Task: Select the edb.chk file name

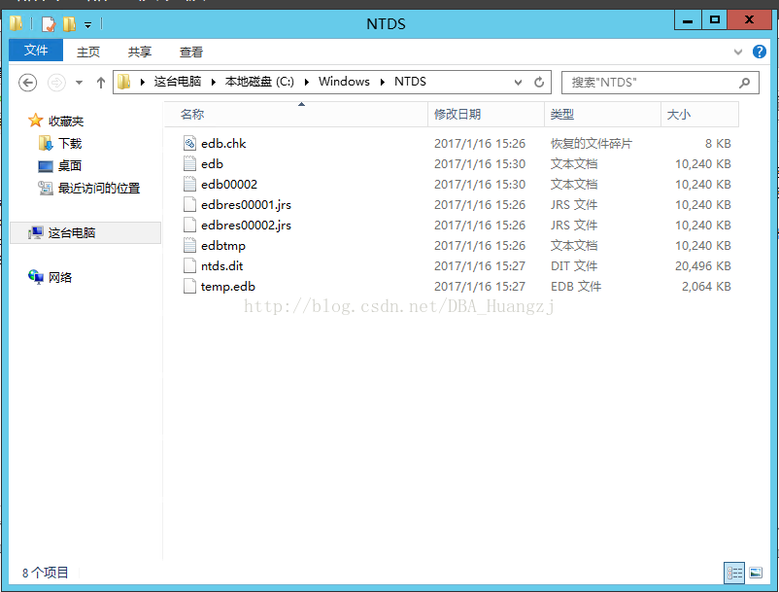Action: [x=223, y=144]
